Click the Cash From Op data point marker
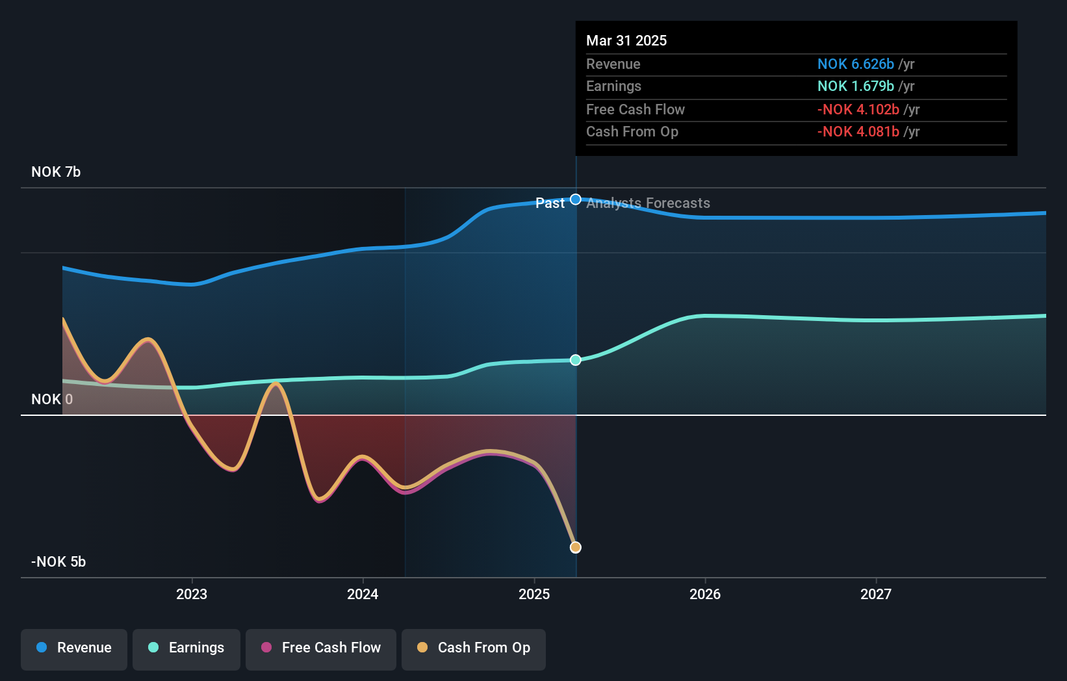Screen dimensions: 1067x681 (576, 548)
